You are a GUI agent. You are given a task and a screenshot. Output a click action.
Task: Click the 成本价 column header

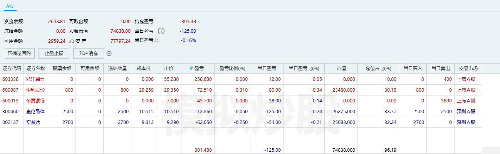[144, 69]
